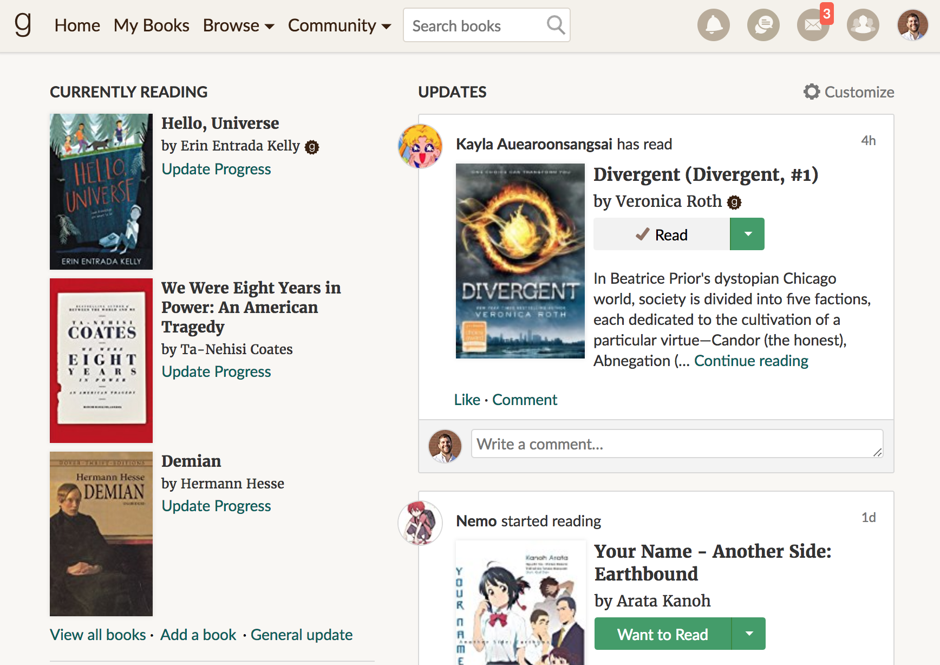Screen dimensions: 940x665
Task: Click the Want to Read button
Action: click(663, 634)
